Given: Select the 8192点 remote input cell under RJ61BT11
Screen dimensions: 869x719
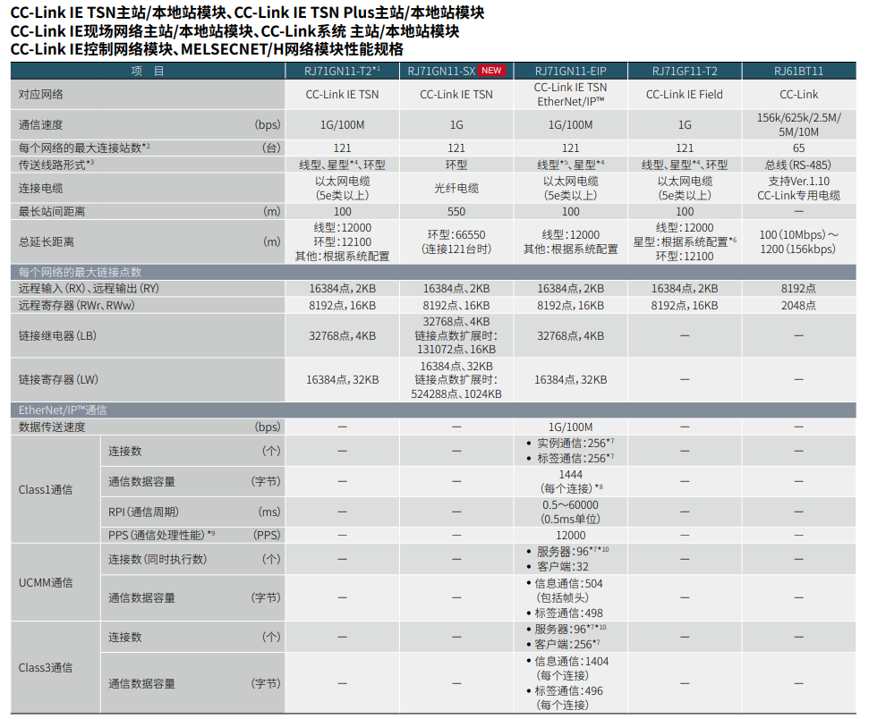Looking at the screenshot, I should pyautogui.click(x=798, y=289).
